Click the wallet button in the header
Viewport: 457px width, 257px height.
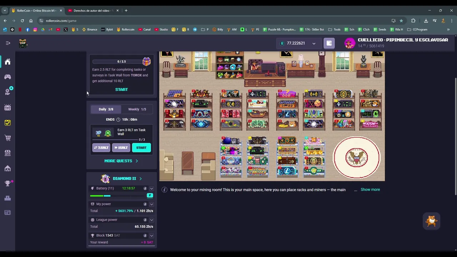[329, 43]
